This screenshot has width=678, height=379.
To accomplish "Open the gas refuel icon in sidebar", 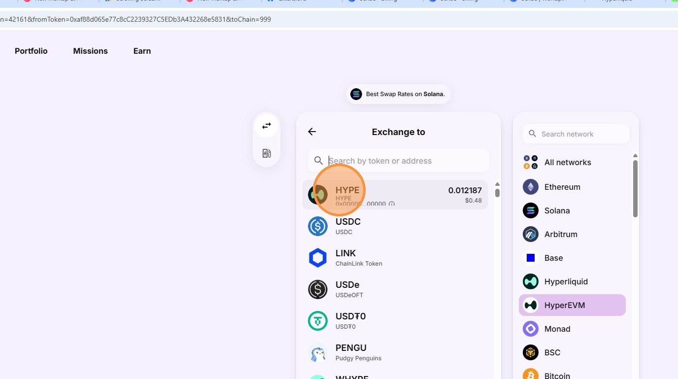I will pyautogui.click(x=267, y=153).
